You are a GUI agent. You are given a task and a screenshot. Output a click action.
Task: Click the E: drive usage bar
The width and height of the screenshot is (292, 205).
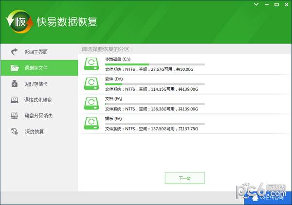(x=155, y=104)
